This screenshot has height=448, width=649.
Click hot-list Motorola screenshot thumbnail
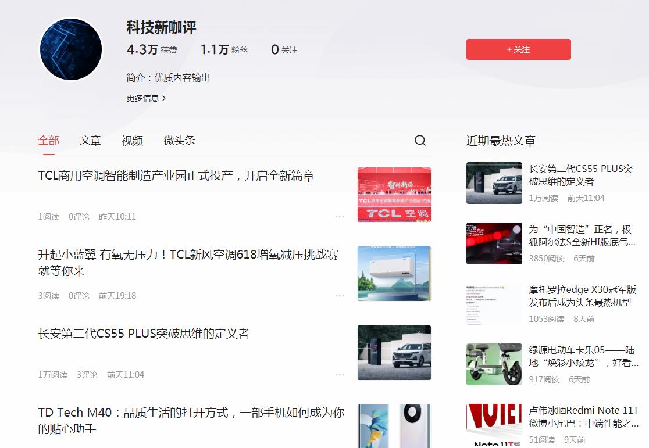click(x=494, y=304)
